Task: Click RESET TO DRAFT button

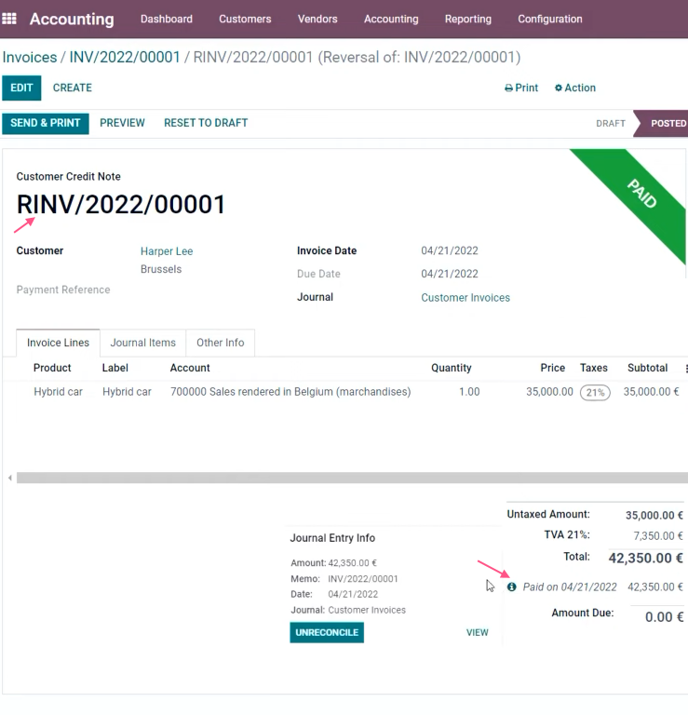Action: pos(206,123)
